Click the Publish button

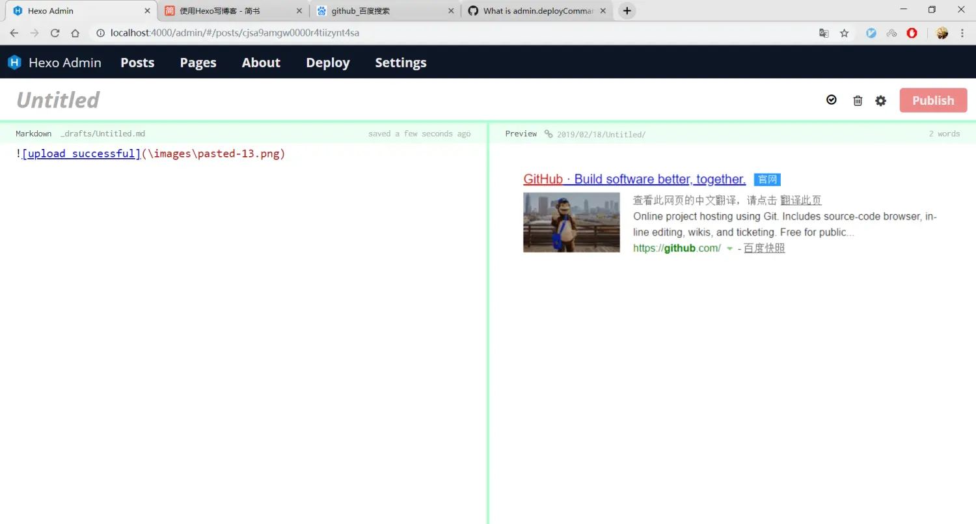pos(933,100)
